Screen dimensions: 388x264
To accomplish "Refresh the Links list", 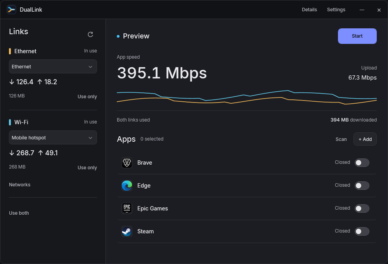I will point(90,35).
